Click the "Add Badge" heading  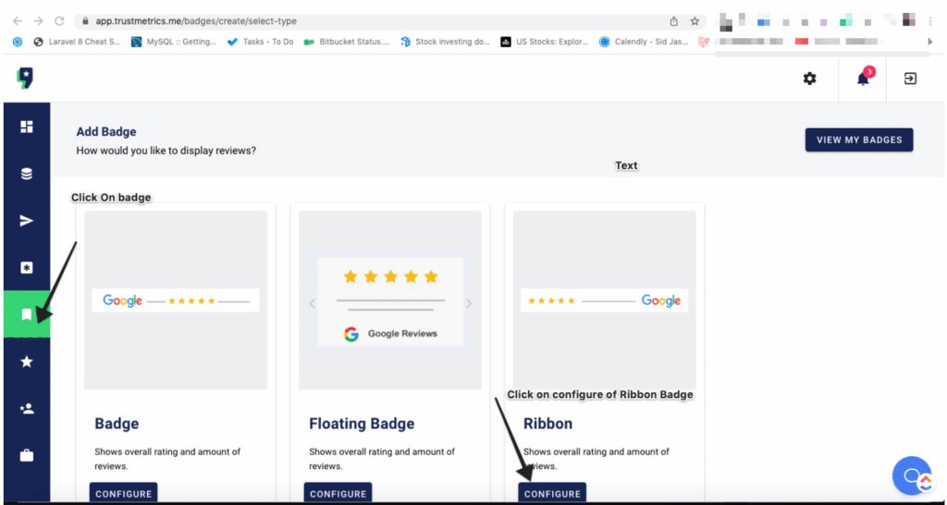pos(106,132)
